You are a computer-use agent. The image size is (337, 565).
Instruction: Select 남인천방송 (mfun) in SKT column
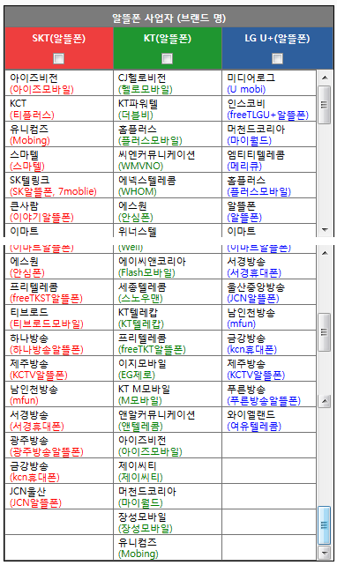(59, 394)
